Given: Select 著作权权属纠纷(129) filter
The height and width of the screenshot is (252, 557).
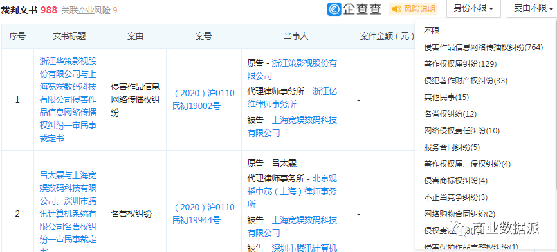Looking at the screenshot, I should click(x=460, y=64).
